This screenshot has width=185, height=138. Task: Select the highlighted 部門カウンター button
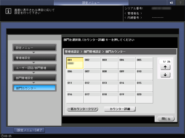click(34, 88)
